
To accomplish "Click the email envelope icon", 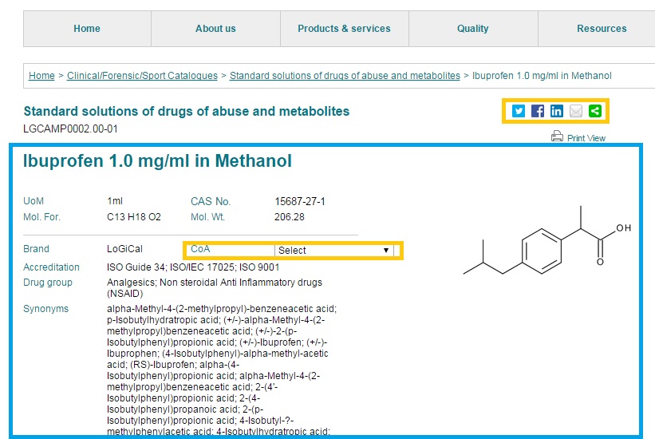I will point(575,111).
